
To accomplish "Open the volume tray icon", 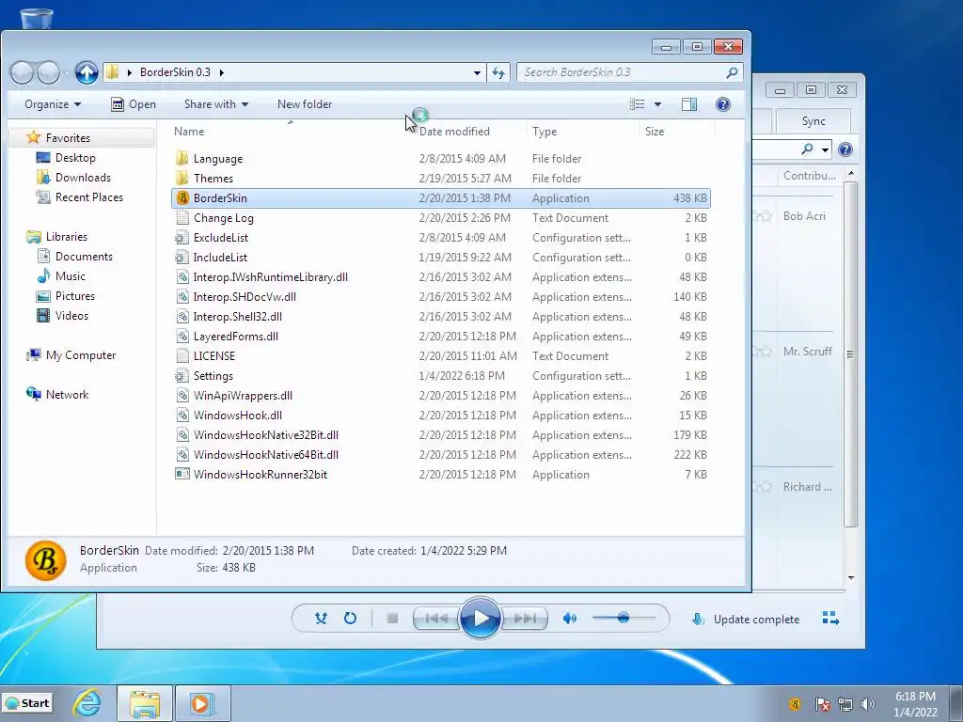I will click(x=868, y=704).
